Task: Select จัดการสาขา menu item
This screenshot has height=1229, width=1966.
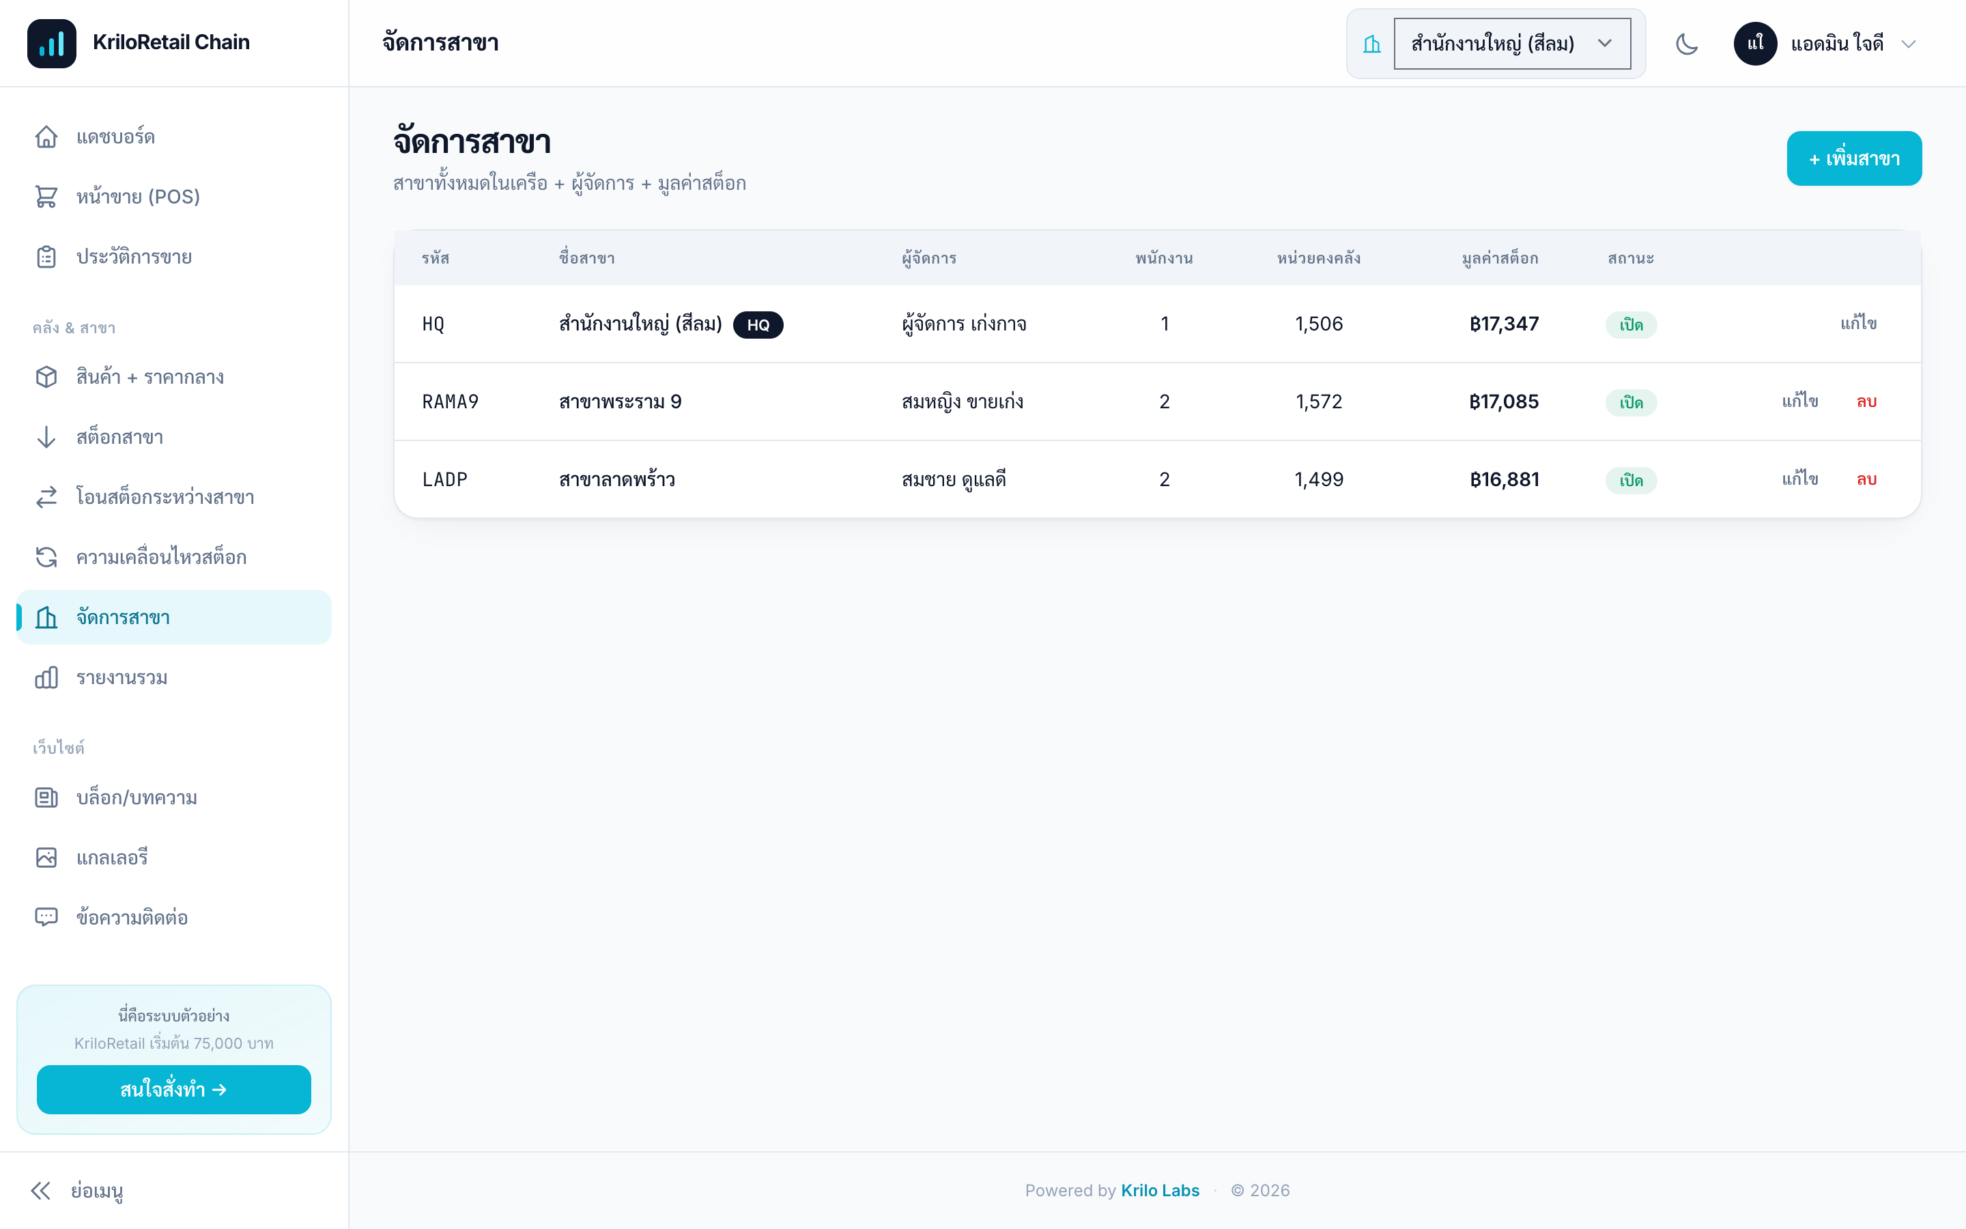Action: pyautogui.click(x=174, y=617)
